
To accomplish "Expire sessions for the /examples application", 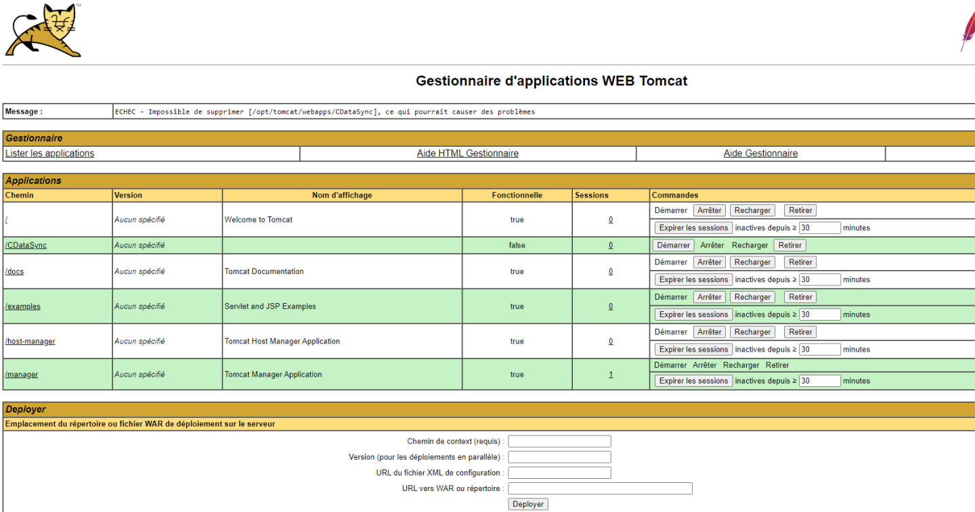I will click(693, 315).
